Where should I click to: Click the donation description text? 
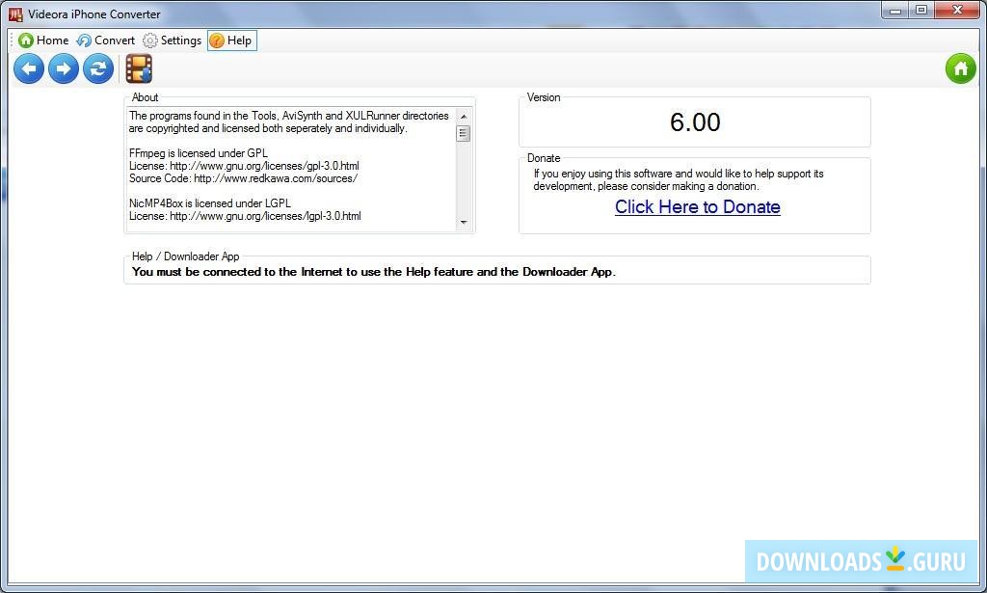tap(679, 180)
